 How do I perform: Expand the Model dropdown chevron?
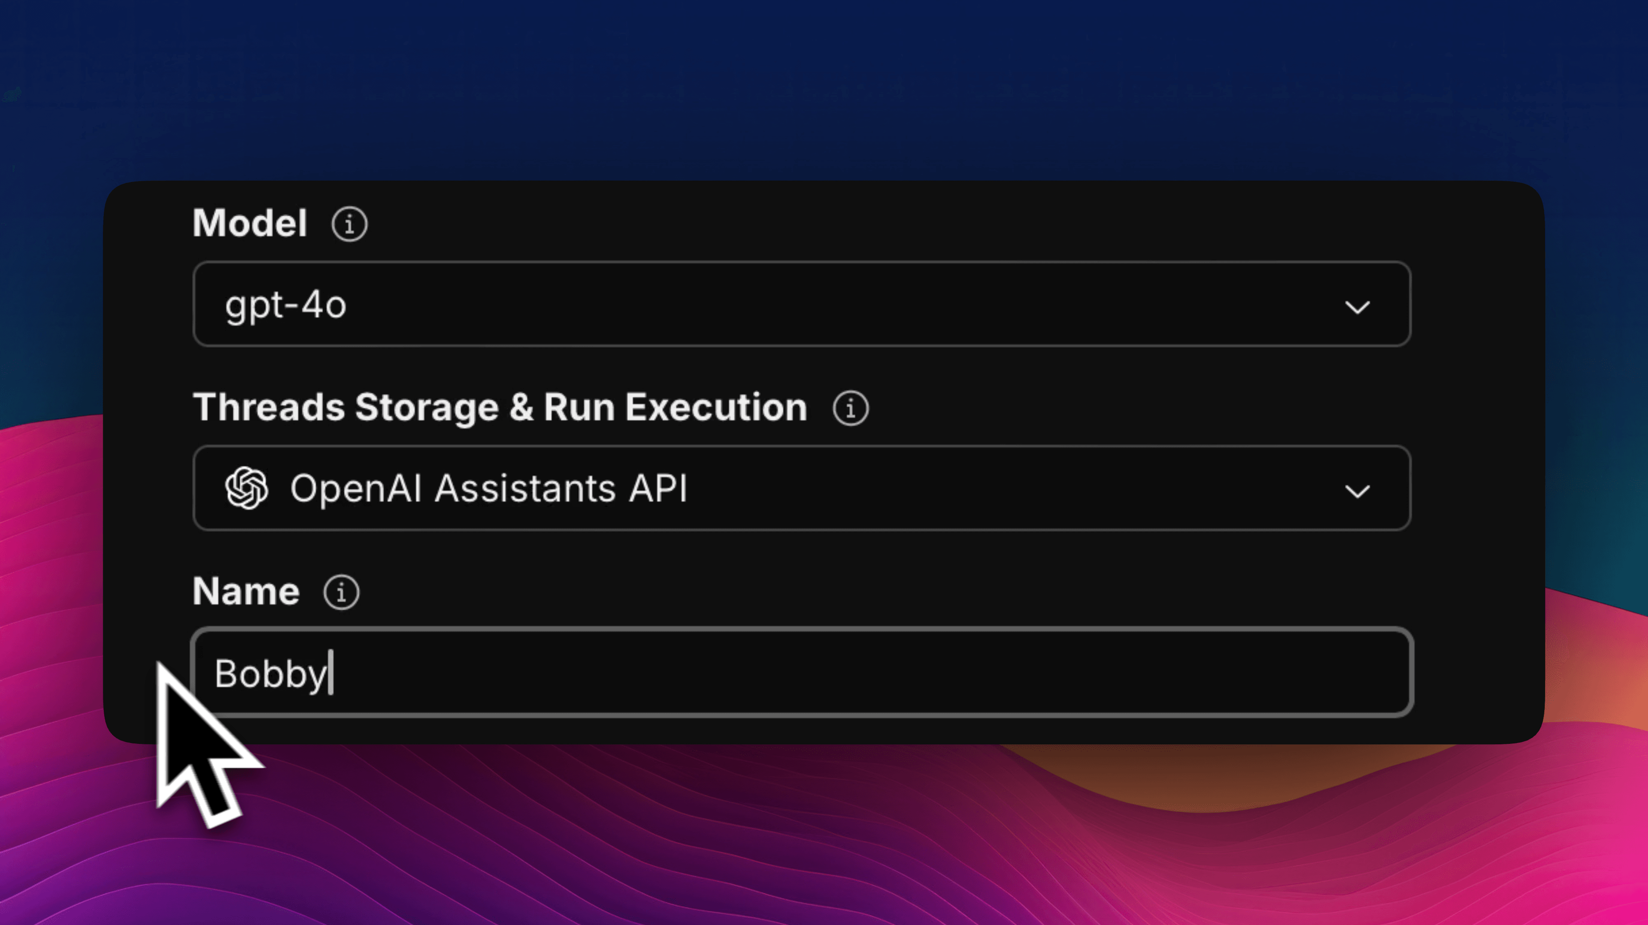pos(1357,307)
